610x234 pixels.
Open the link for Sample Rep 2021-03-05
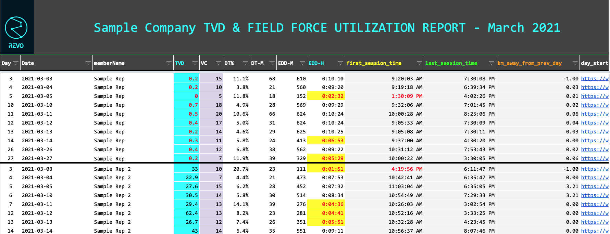click(x=595, y=96)
